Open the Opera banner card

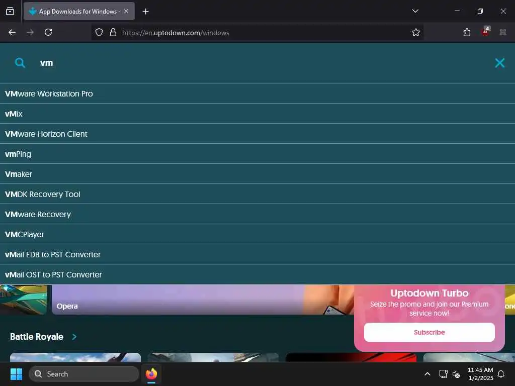click(x=202, y=300)
